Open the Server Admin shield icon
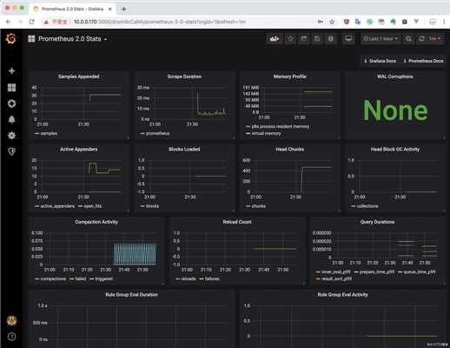Screen dimensions: 450x348 11,151
